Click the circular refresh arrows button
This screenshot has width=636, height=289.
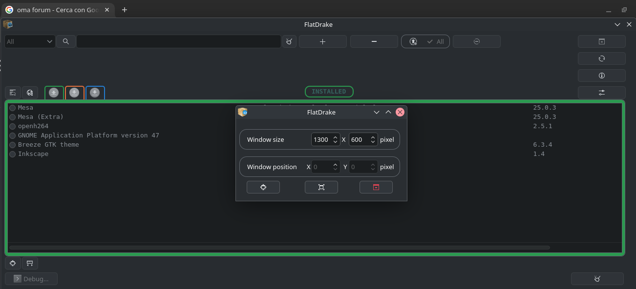pyautogui.click(x=602, y=58)
